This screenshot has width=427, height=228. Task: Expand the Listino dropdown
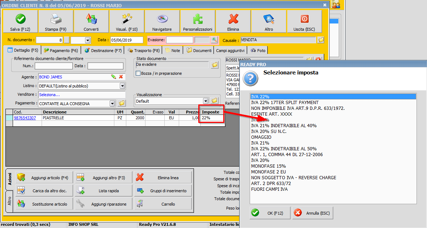coord(123,86)
